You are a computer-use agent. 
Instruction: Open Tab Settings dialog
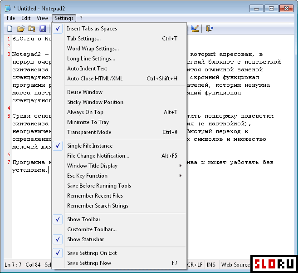coord(119,39)
